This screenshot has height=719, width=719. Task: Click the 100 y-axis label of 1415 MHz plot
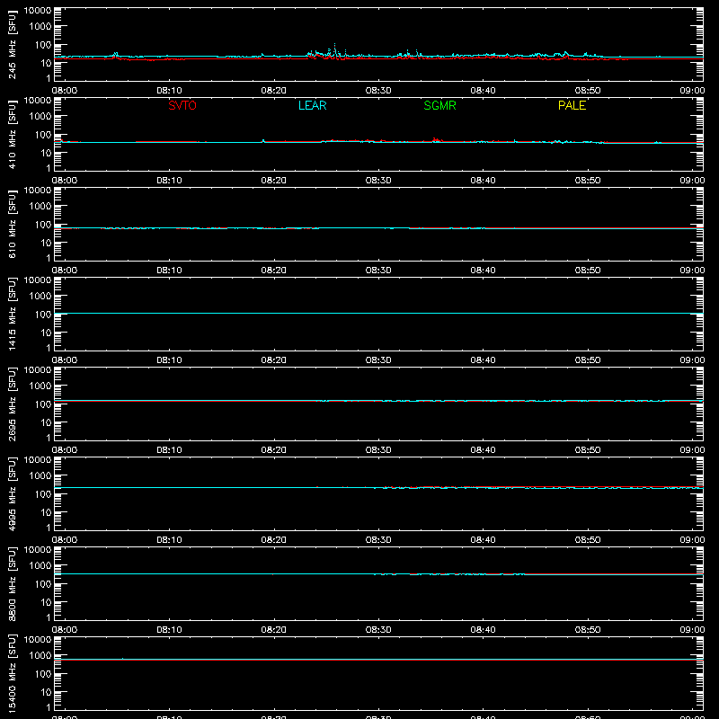pos(43,315)
